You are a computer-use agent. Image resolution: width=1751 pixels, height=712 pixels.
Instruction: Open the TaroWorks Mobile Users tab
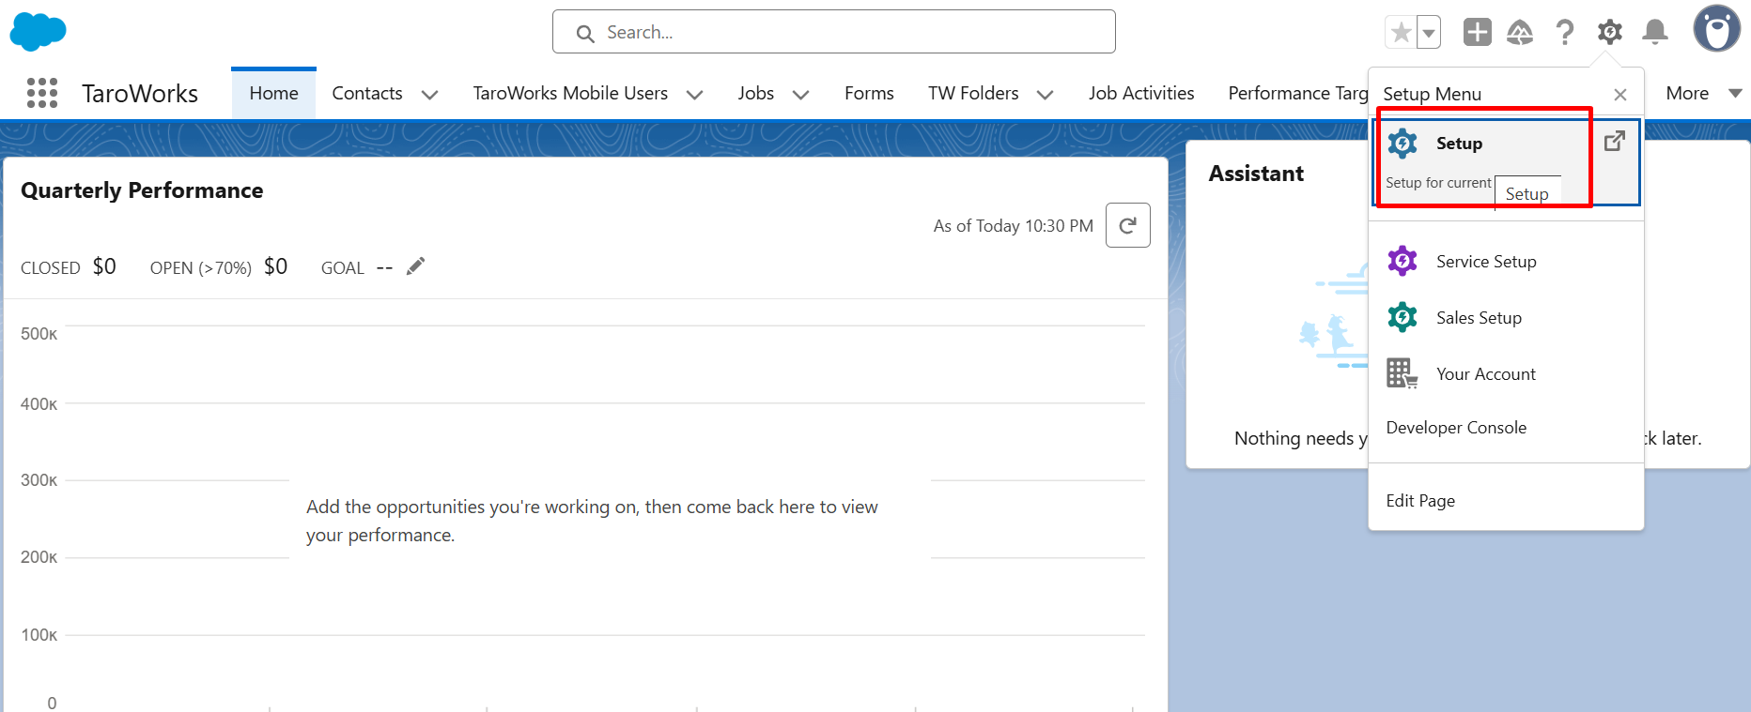(570, 93)
